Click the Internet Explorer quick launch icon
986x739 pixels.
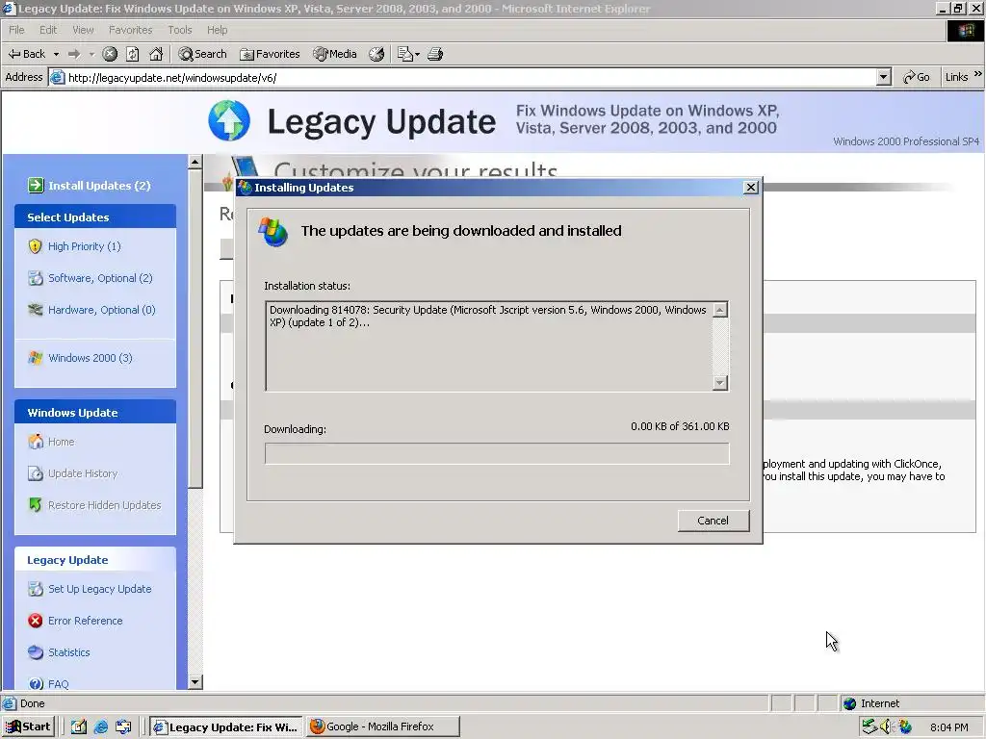point(100,727)
